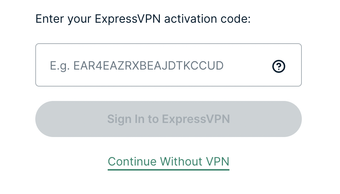The image size is (340, 194).
Task: Choose the green underlined Continue Without VPN
Action: click(x=169, y=162)
